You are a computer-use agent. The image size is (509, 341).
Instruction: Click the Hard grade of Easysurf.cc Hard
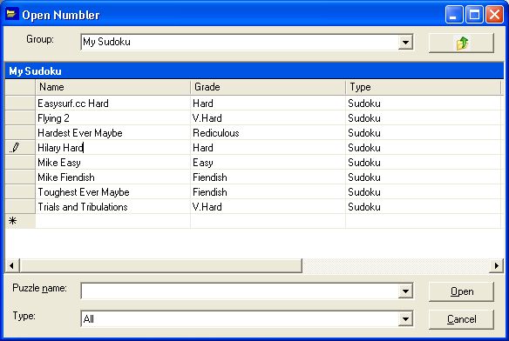(268, 104)
